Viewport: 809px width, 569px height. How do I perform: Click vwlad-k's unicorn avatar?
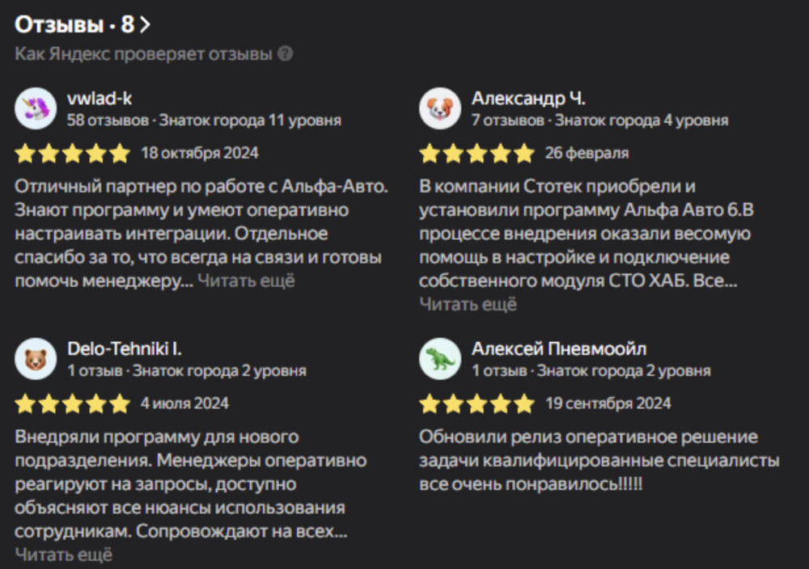point(36,108)
